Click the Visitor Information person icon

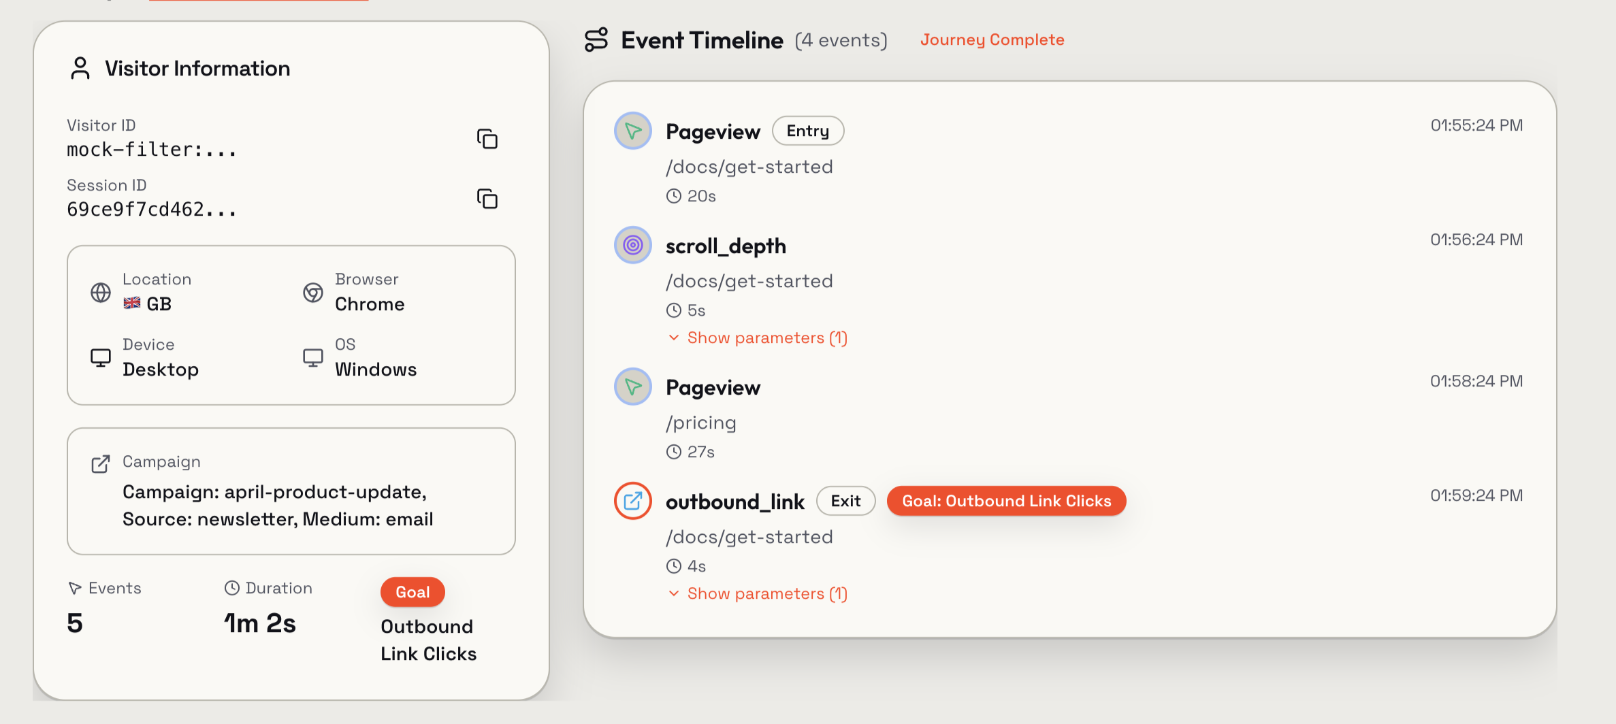click(80, 68)
